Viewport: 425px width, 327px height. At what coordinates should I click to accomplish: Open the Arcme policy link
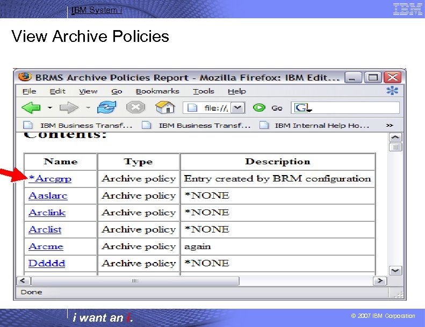(x=46, y=246)
